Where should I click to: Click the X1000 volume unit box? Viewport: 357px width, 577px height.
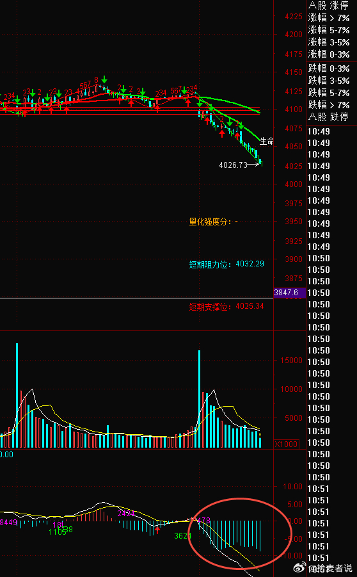coord(287,444)
